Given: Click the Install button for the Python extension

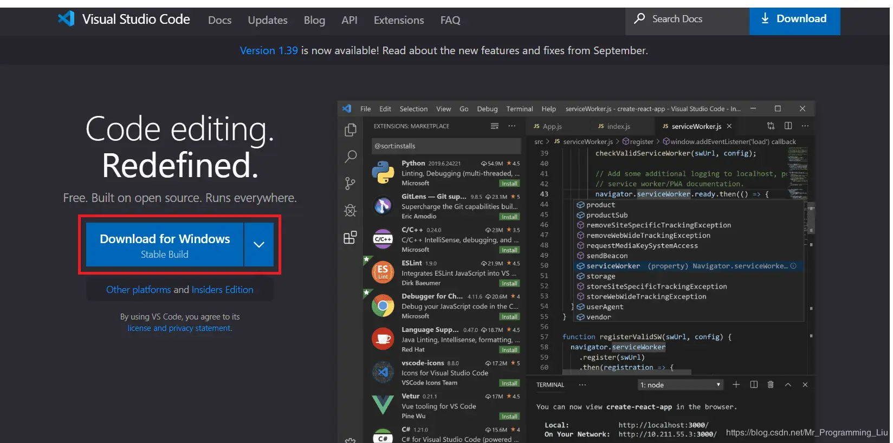Looking at the screenshot, I should click(x=509, y=184).
